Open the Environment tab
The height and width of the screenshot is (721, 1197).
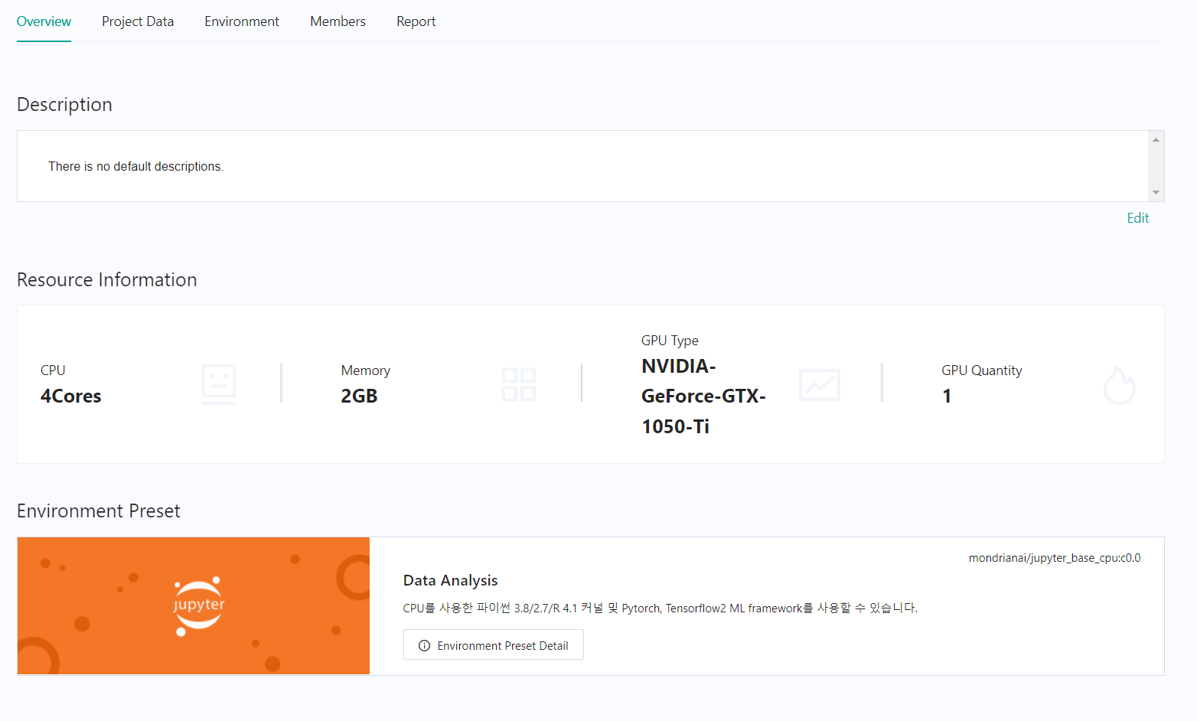[x=241, y=21]
